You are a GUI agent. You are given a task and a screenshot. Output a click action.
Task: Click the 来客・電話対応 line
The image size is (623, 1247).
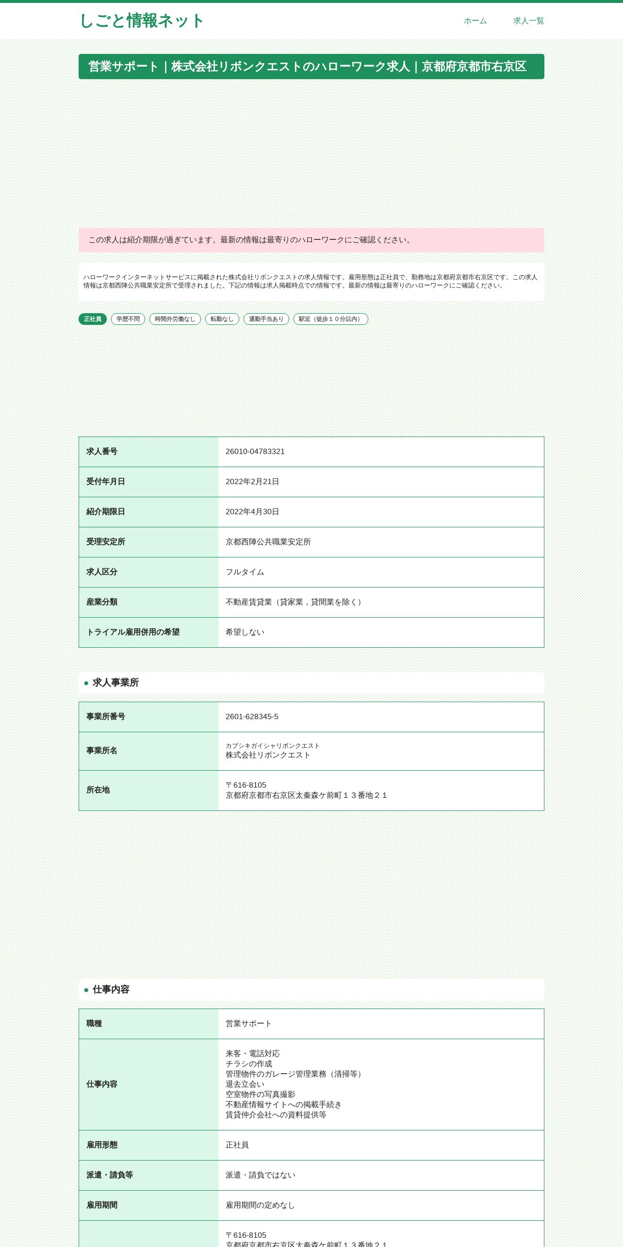pos(253,1054)
